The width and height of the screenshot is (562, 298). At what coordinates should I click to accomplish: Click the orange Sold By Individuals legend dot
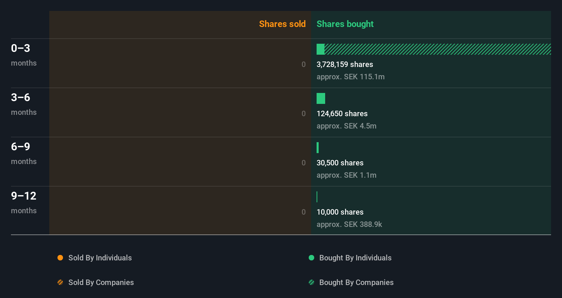coord(60,258)
